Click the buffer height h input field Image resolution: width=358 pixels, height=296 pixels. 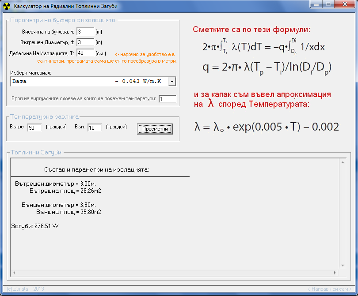[x=85, y=32]
